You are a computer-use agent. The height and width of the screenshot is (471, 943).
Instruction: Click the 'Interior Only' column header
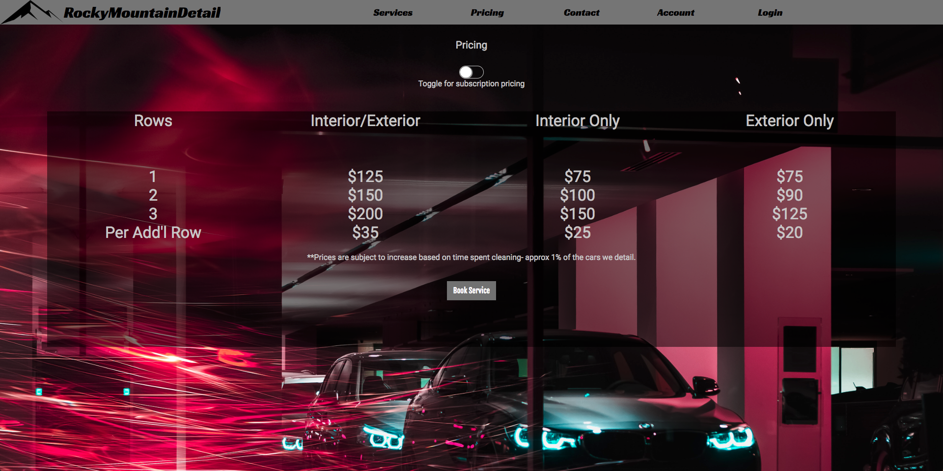tap(578, 121)
